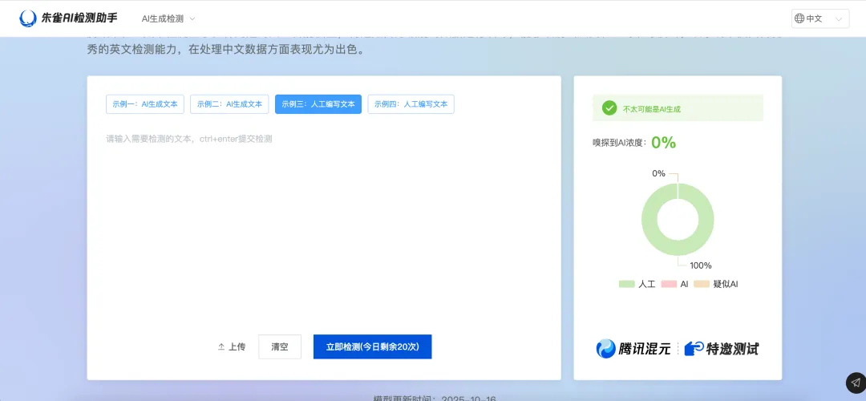Click the chevron next to AI生成检测
The image size is (866, 401).
coord(192,18)
